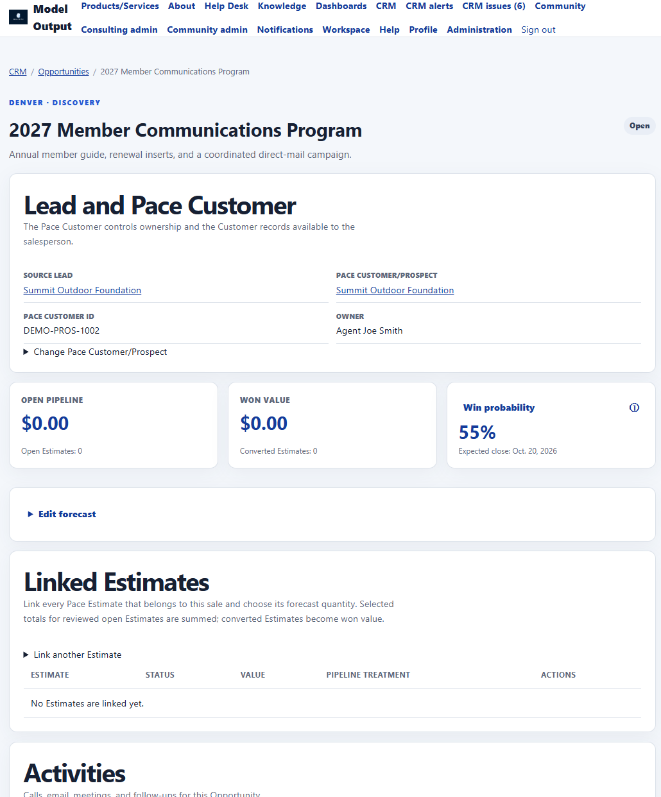Open Pace Customer Summit Outdoor Foundation link
The height and width of the screenshot is (797, 661).
395,290
